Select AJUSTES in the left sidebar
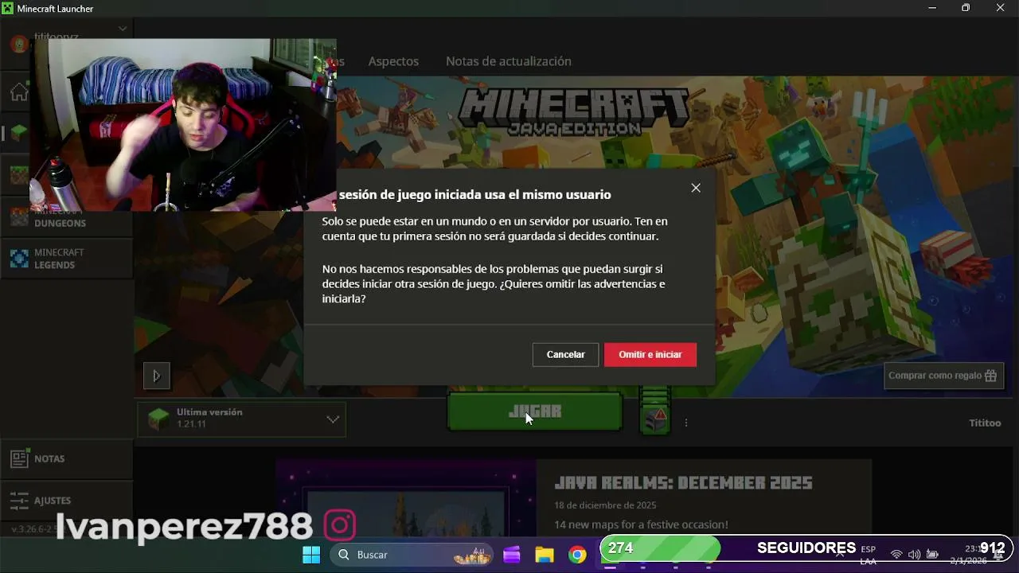Screen dimensions: 1019x573 [67, 501]
